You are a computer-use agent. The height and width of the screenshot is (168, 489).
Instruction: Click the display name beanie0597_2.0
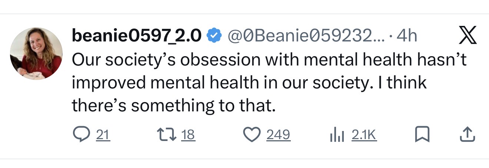click(x=137, y=36)
